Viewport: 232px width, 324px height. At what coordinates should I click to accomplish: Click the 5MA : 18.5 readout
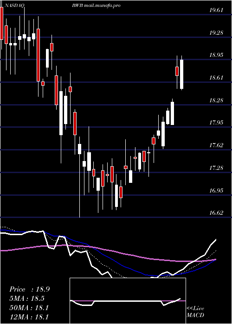[x=27, y=299]
